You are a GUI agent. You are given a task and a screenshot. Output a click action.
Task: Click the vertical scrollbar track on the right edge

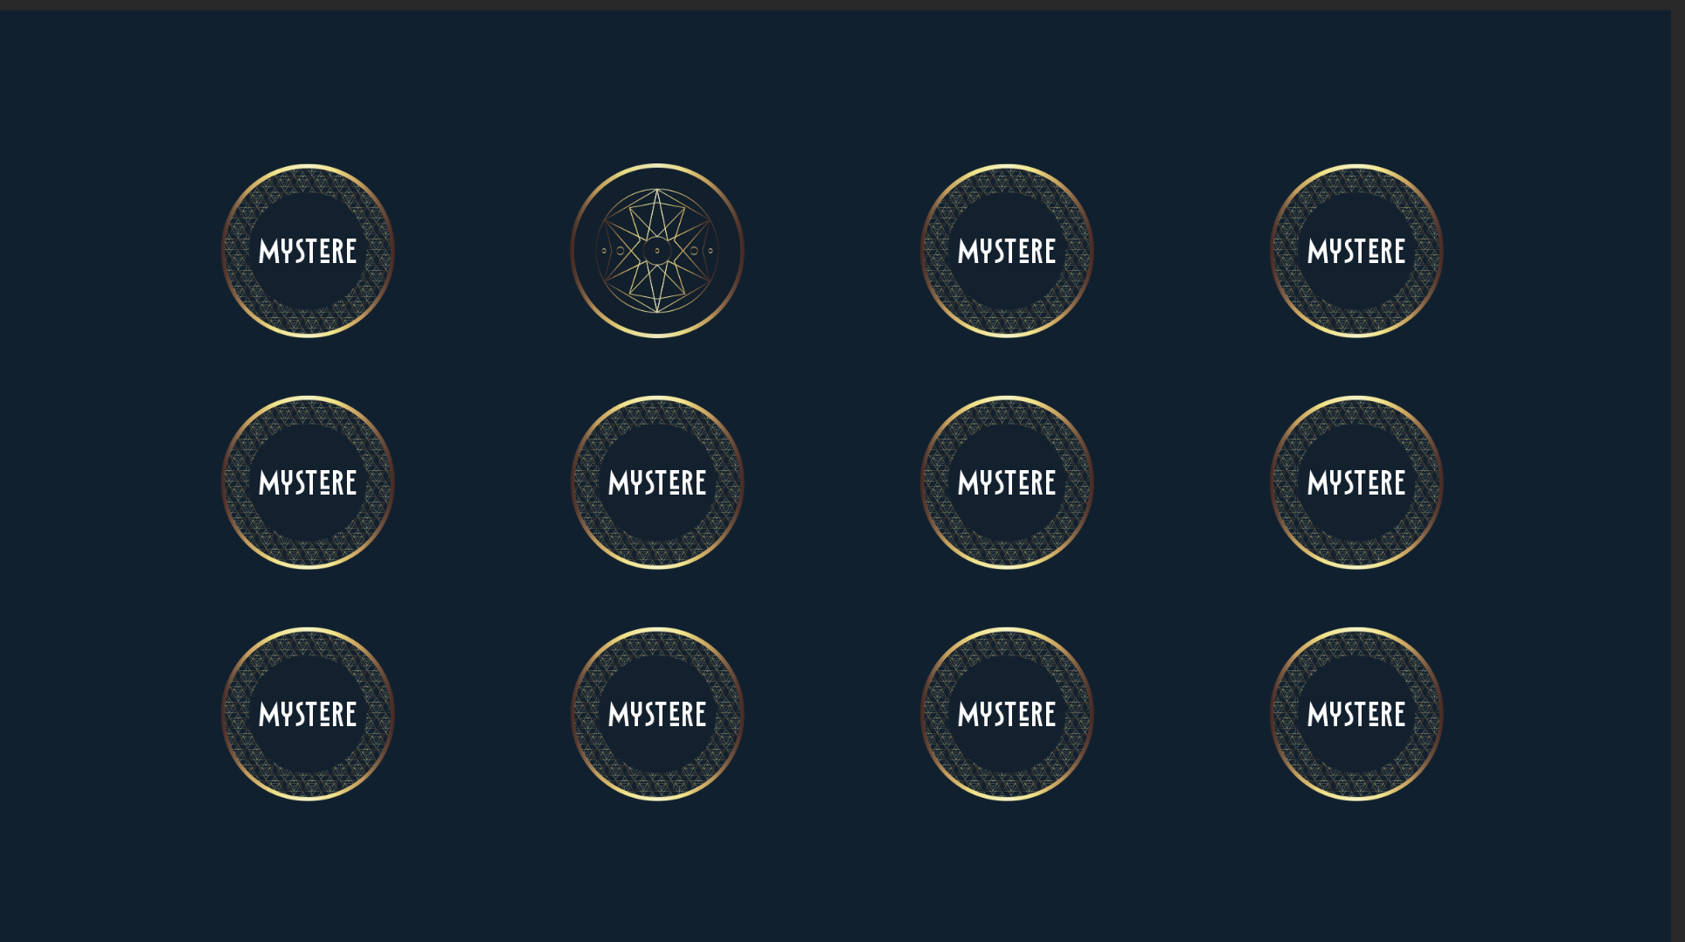(1678, 476)
